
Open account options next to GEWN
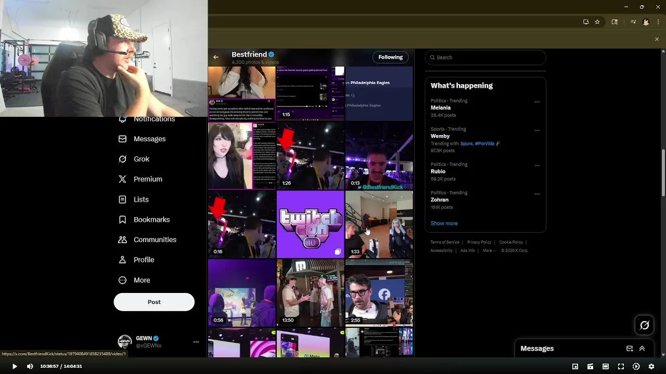point(196,342)
